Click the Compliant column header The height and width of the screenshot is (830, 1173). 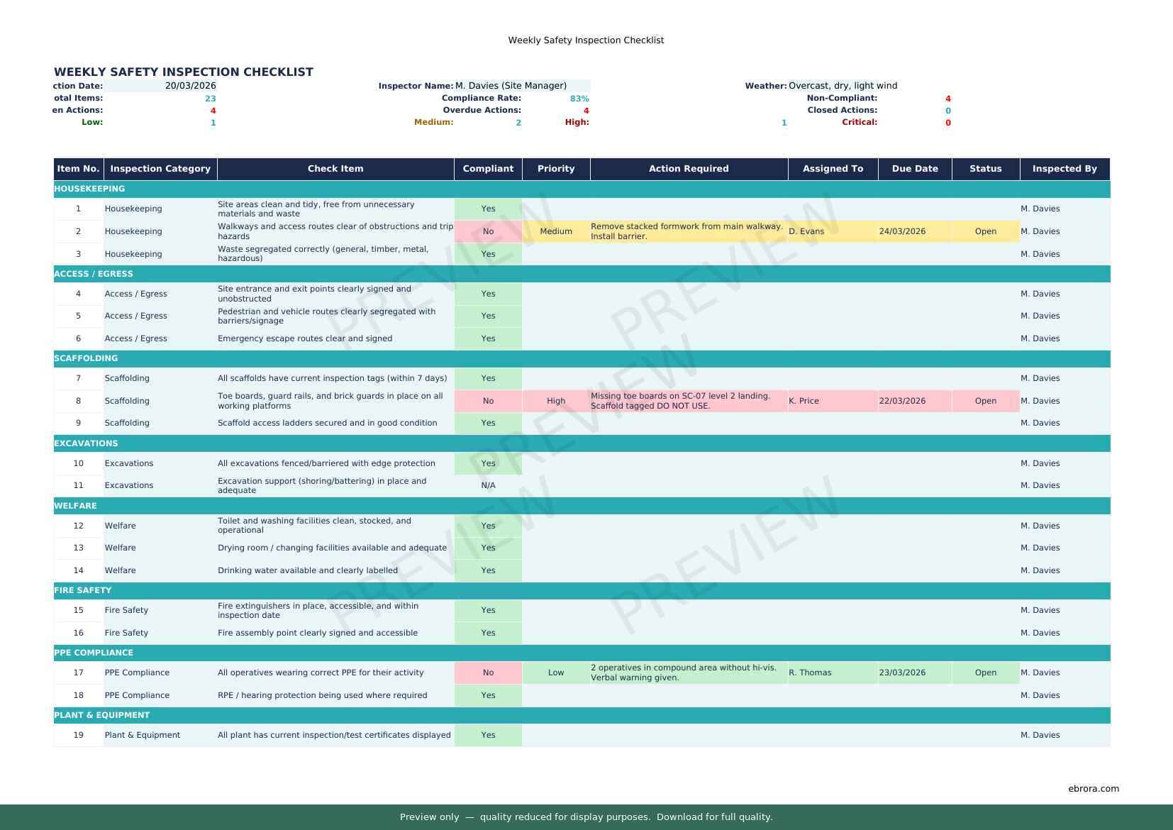[x=488, y=169]
